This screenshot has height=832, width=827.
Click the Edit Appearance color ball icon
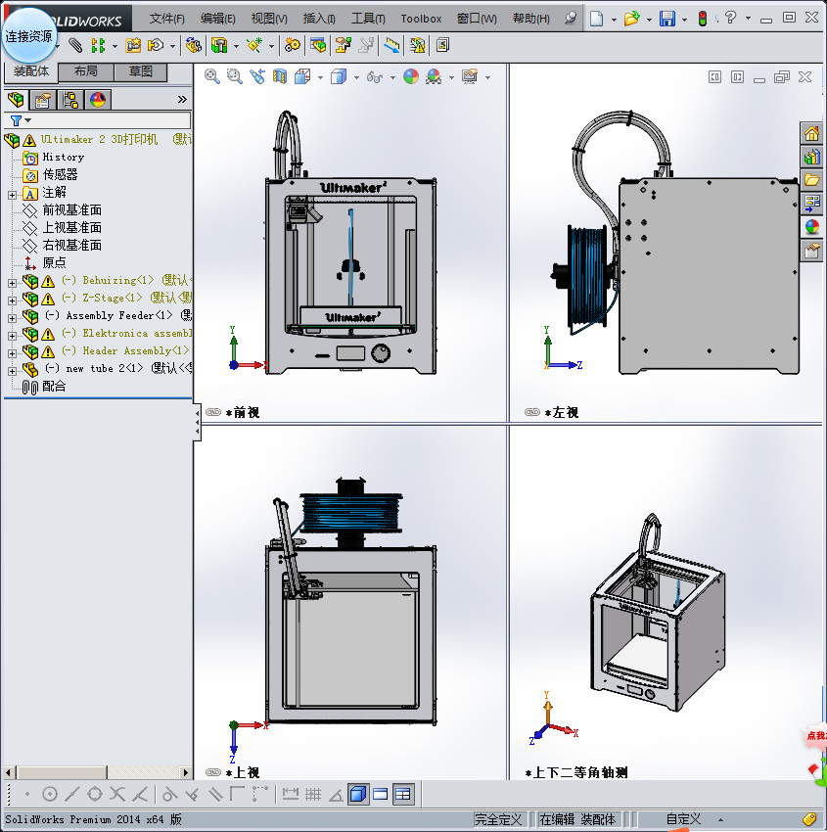[411, 77]
